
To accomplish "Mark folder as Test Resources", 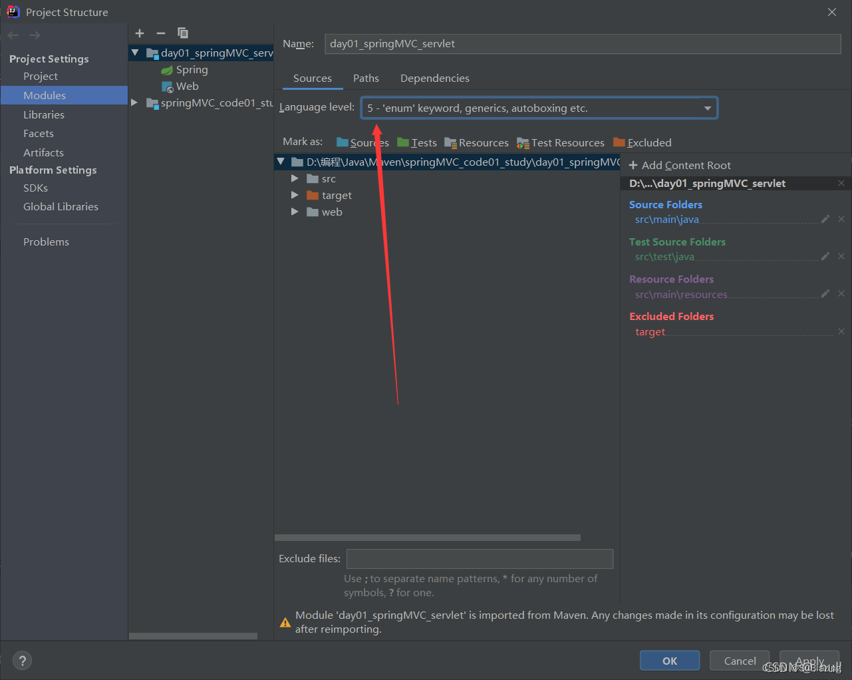I will click(x=561, y=142).
